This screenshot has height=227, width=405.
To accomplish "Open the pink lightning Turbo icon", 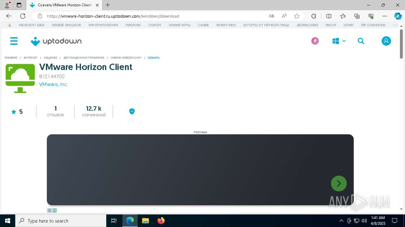I will pyautogui.click(x=315, y=41).
